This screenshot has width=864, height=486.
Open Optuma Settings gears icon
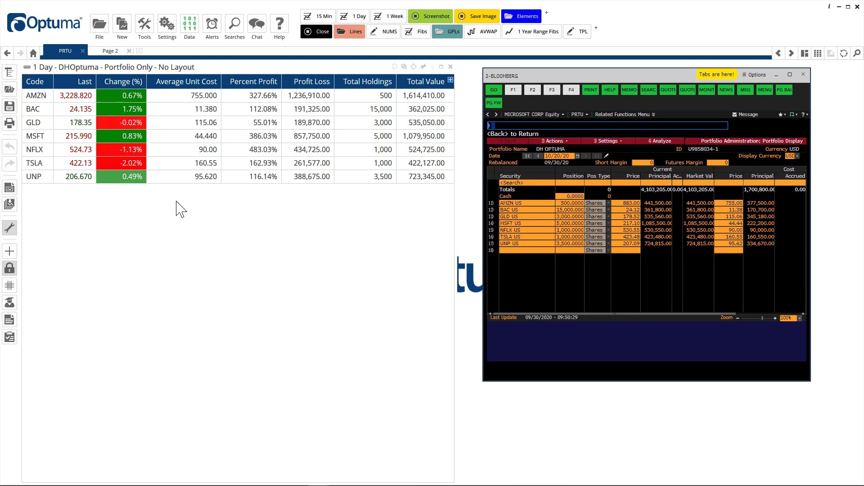[x=167, y=24]
